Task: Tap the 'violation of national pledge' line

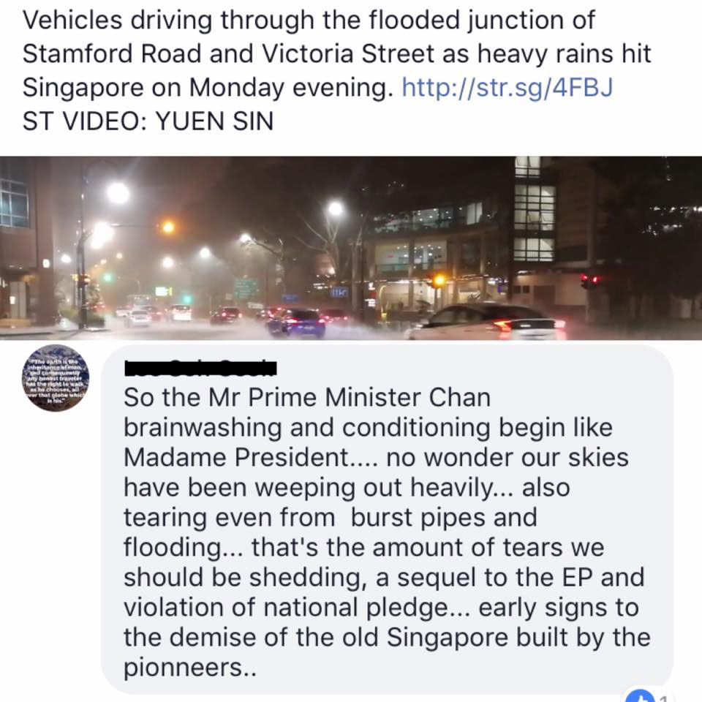Action: (381, 608)
